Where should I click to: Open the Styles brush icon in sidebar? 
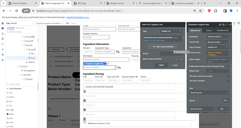click(2, 44)
